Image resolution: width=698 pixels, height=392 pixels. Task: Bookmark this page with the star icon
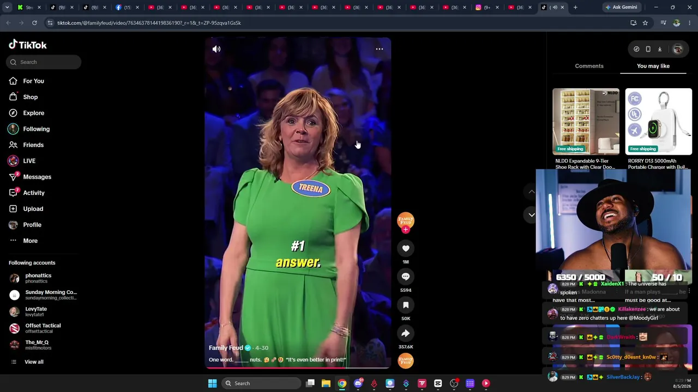(645, 23)
